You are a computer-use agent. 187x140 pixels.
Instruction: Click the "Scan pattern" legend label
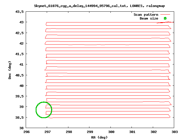[x=146, y=15]
